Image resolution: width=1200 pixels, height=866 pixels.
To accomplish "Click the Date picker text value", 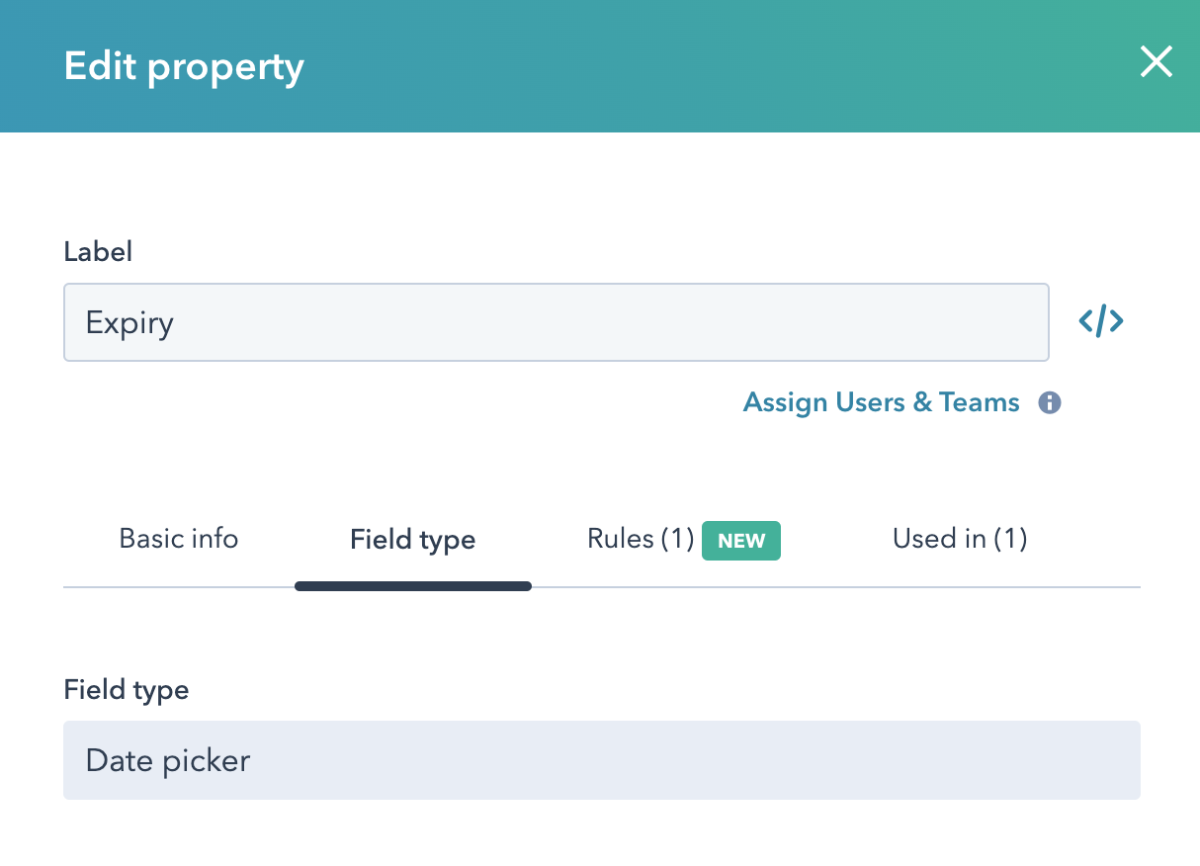I will (167, 760).
